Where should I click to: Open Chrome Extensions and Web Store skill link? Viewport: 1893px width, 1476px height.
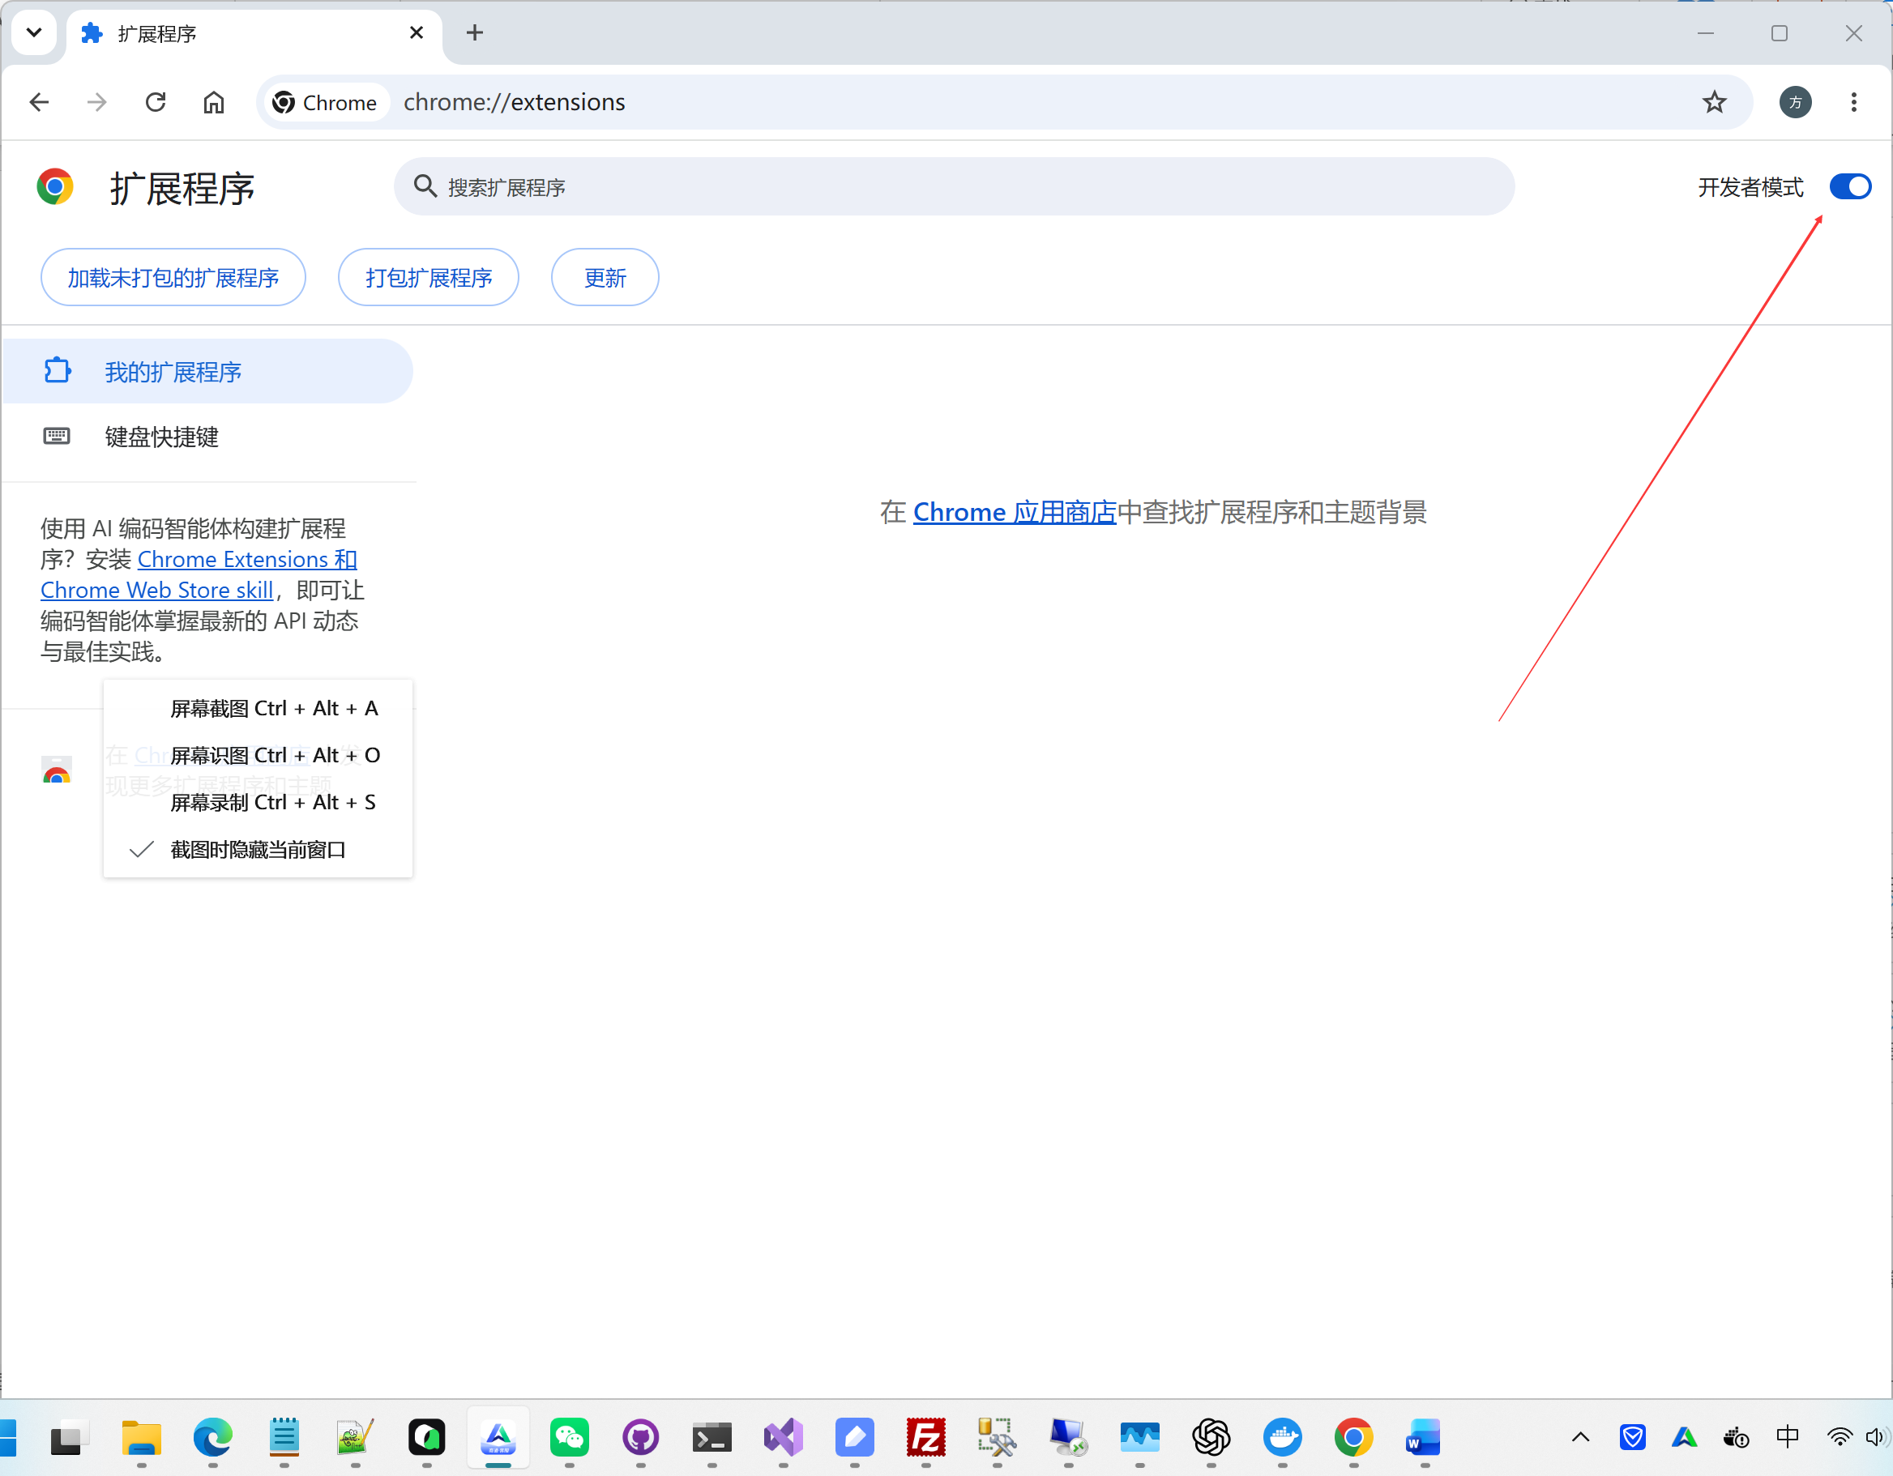point(199,574)
